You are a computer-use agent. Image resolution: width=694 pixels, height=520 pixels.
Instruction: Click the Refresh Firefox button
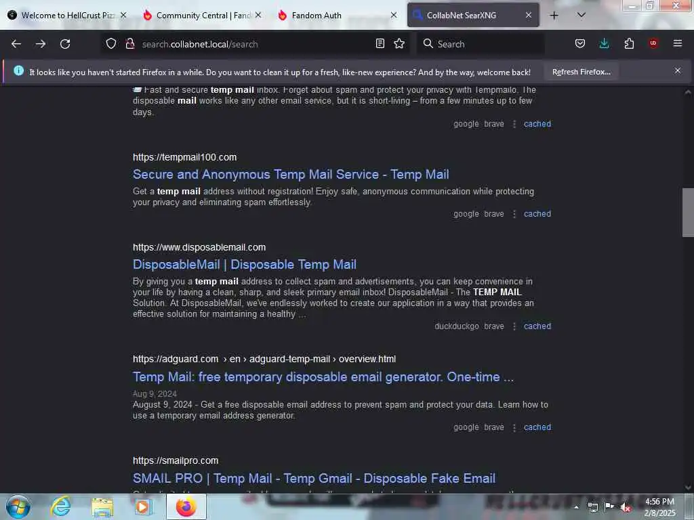click(581, 72)
